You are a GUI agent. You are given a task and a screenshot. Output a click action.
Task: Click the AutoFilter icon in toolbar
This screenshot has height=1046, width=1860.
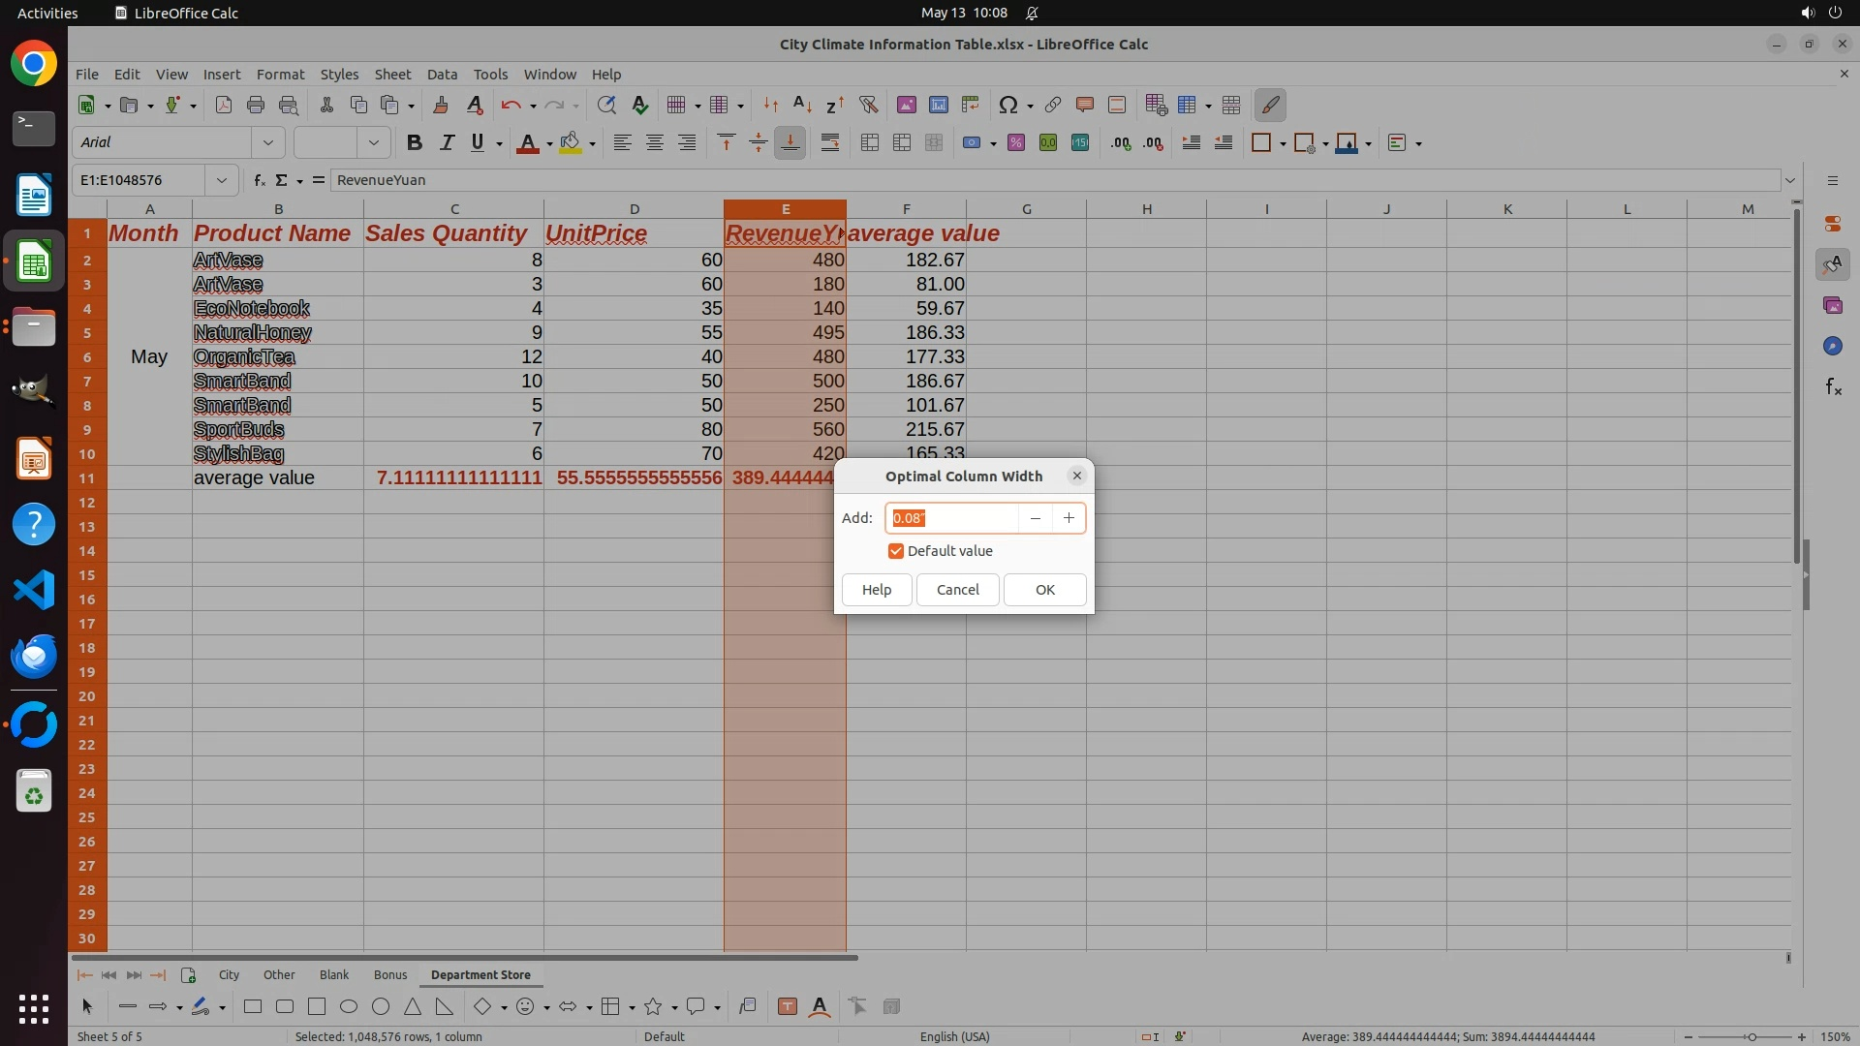click(868, 105)
